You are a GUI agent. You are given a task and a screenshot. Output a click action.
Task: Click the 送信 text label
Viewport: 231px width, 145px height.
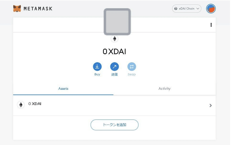click(115, 75)
